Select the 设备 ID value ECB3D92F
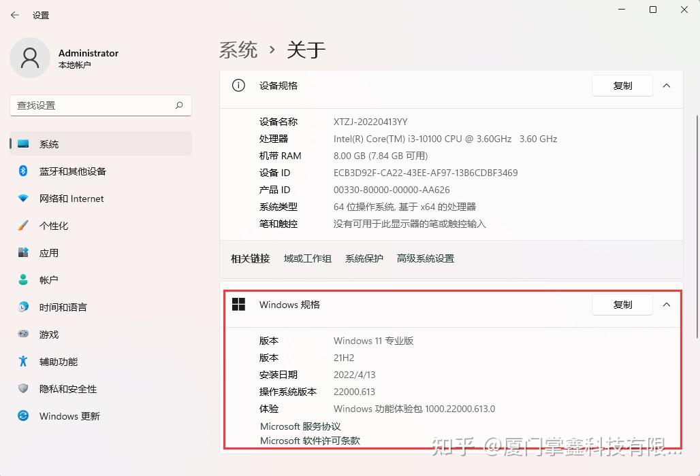The height and width of the screenshot is (476, 700). click(x=426, y=173)
